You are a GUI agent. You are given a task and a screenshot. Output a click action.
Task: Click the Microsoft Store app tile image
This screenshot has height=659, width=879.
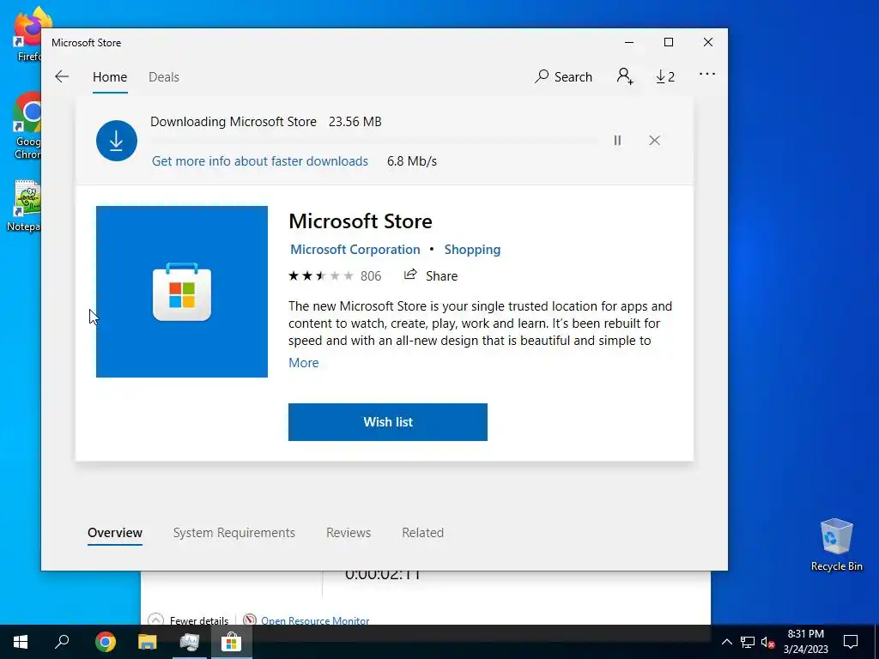pos(182,292)
